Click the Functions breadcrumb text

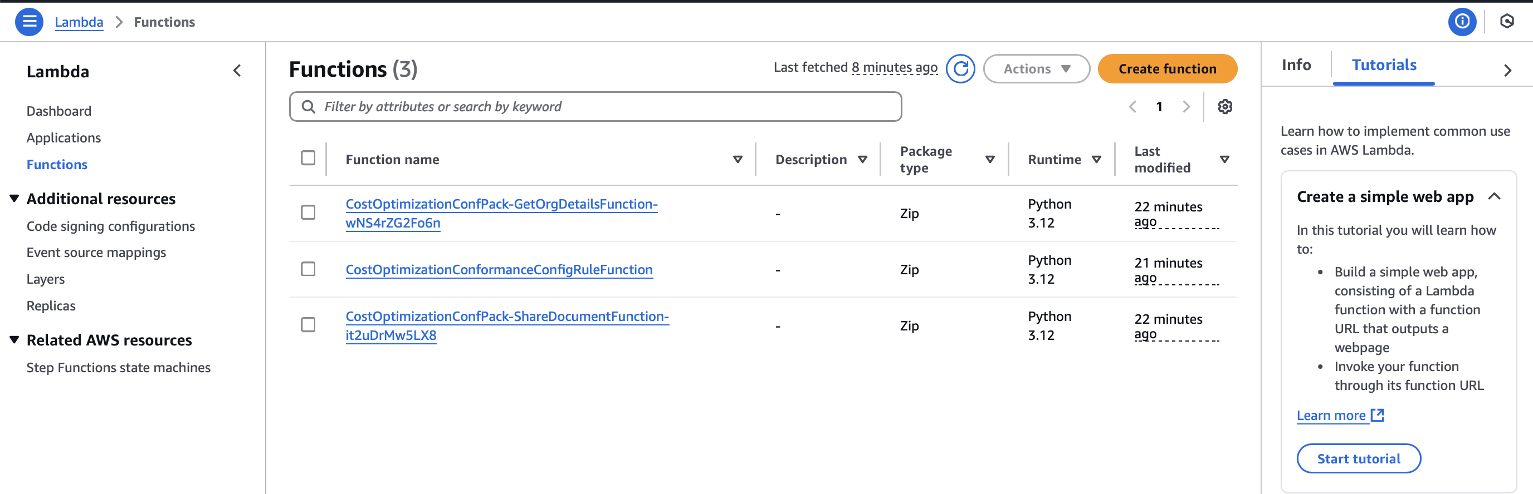(164, 22)
